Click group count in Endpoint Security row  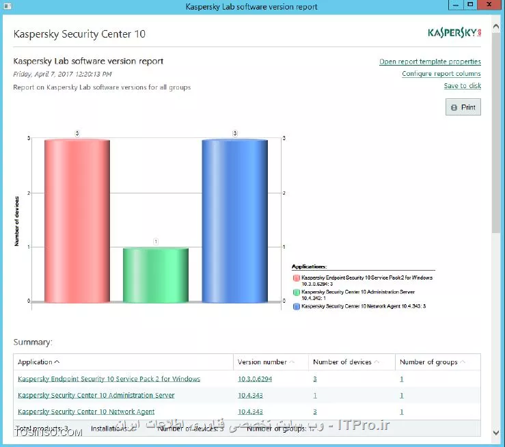[402, 379]
